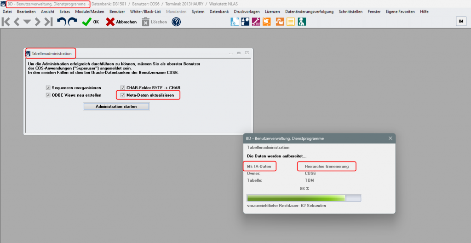Toggle ODBC Views neu erstellen checkbox

(x=48, y=95)
